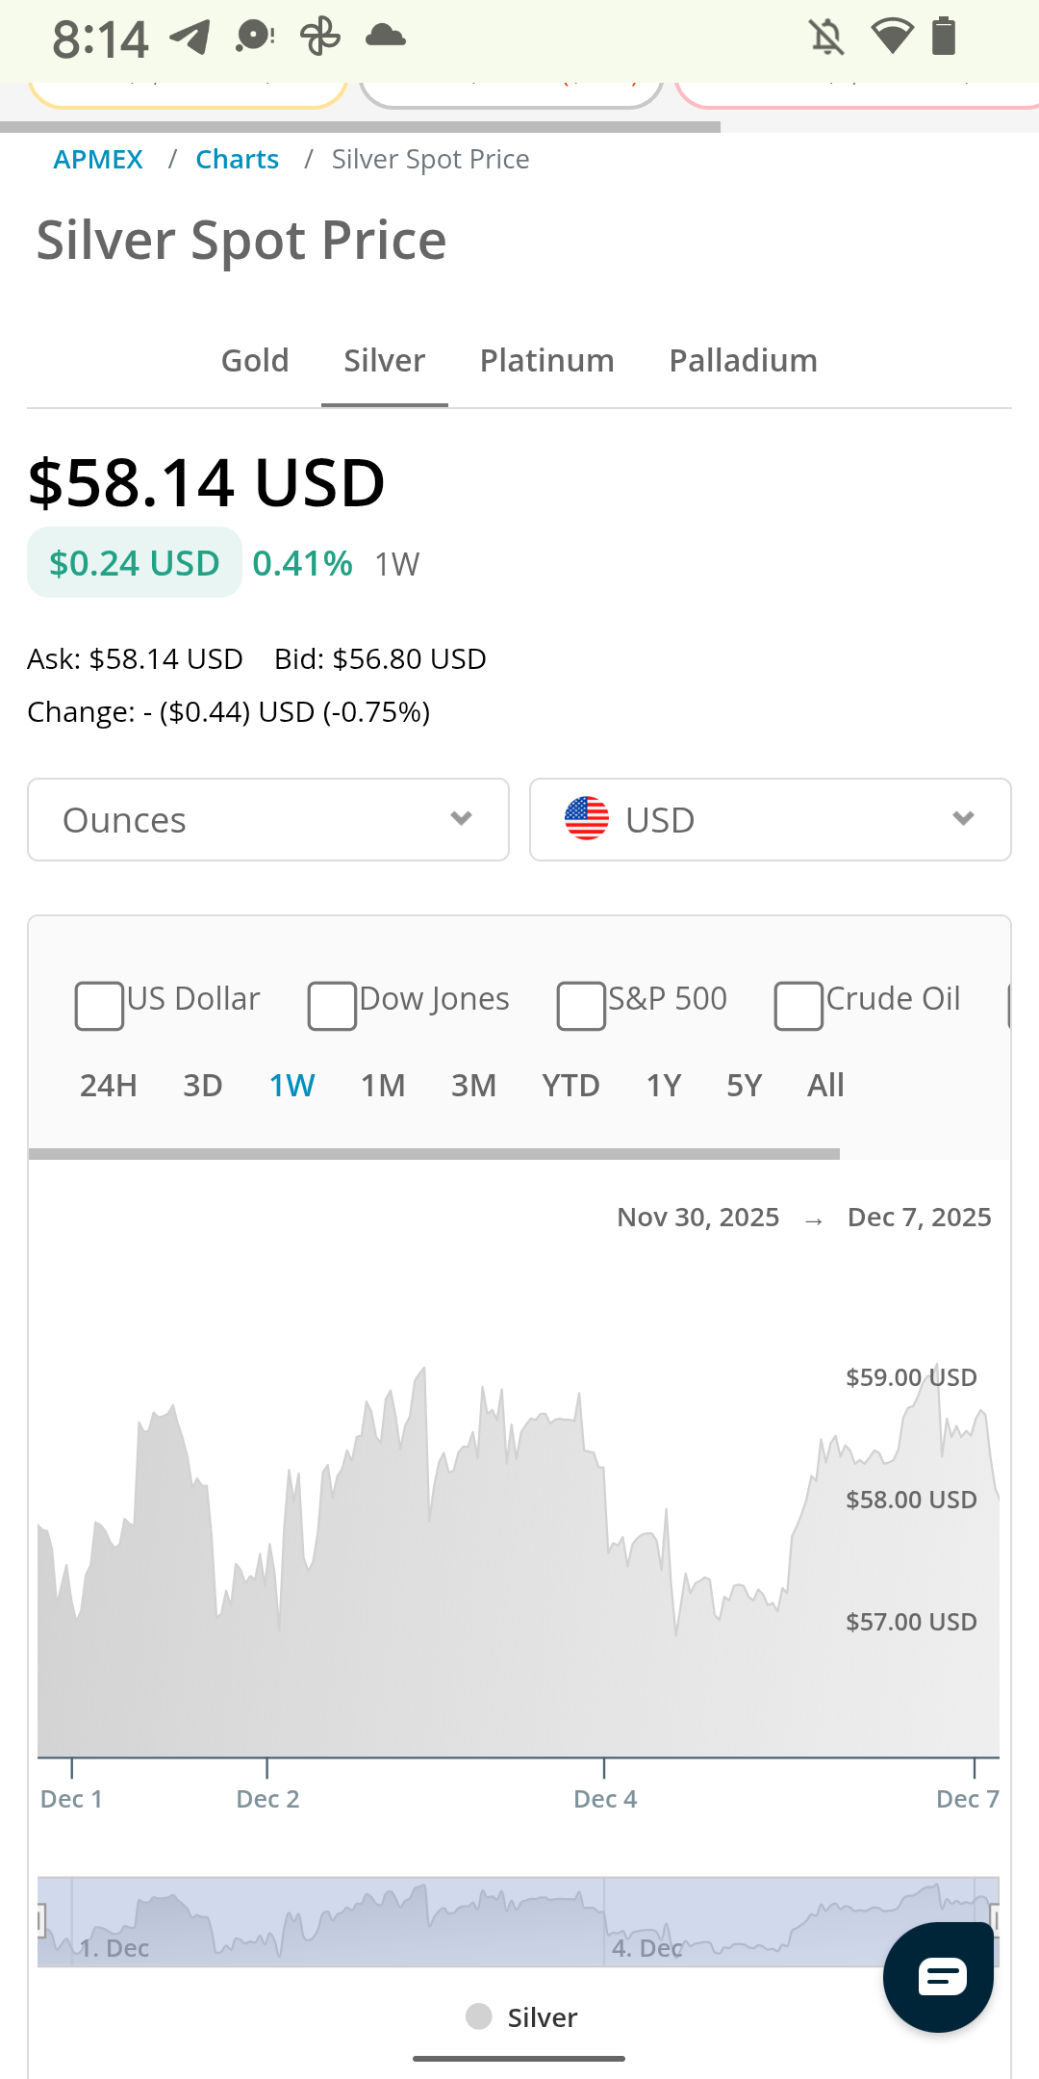Tick the Crude Oil comparison checkbox
This screenshot has height=2079, width=1039.
tap(798, 1006)
